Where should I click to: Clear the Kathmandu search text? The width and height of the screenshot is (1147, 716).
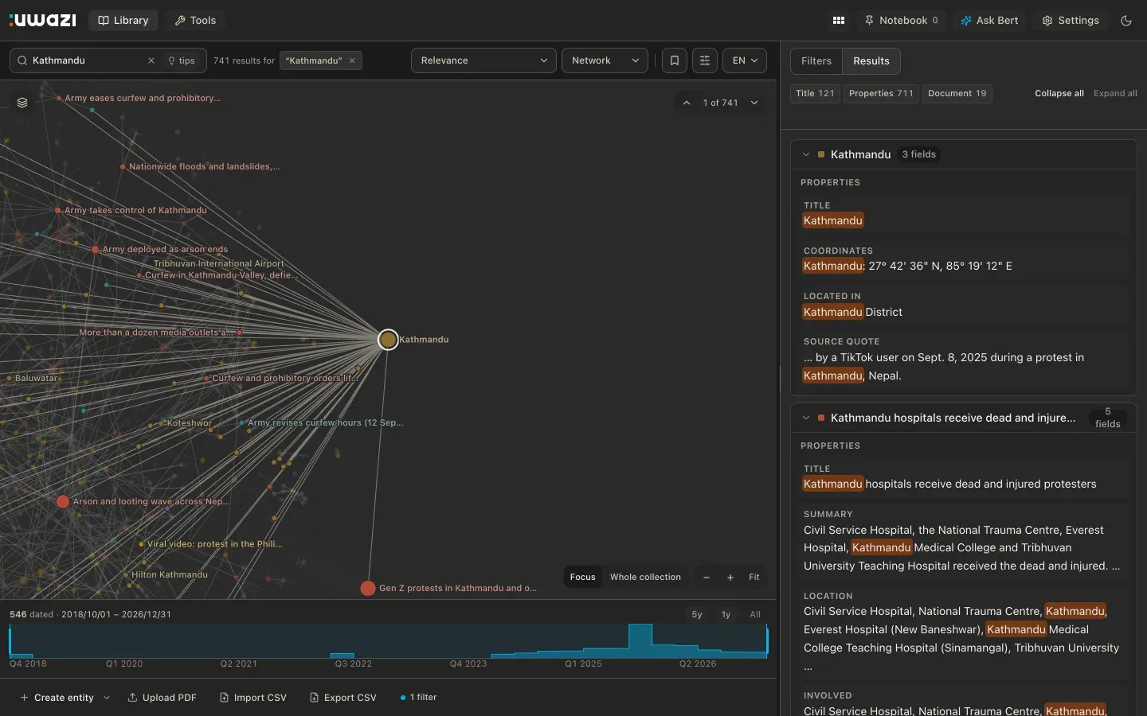point(151,60)
